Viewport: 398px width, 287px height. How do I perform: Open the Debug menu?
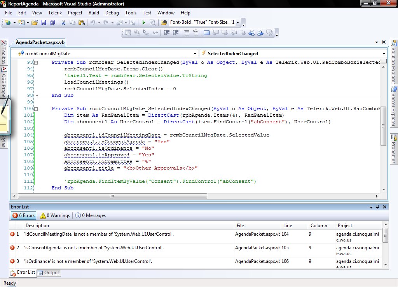(112, 13)
